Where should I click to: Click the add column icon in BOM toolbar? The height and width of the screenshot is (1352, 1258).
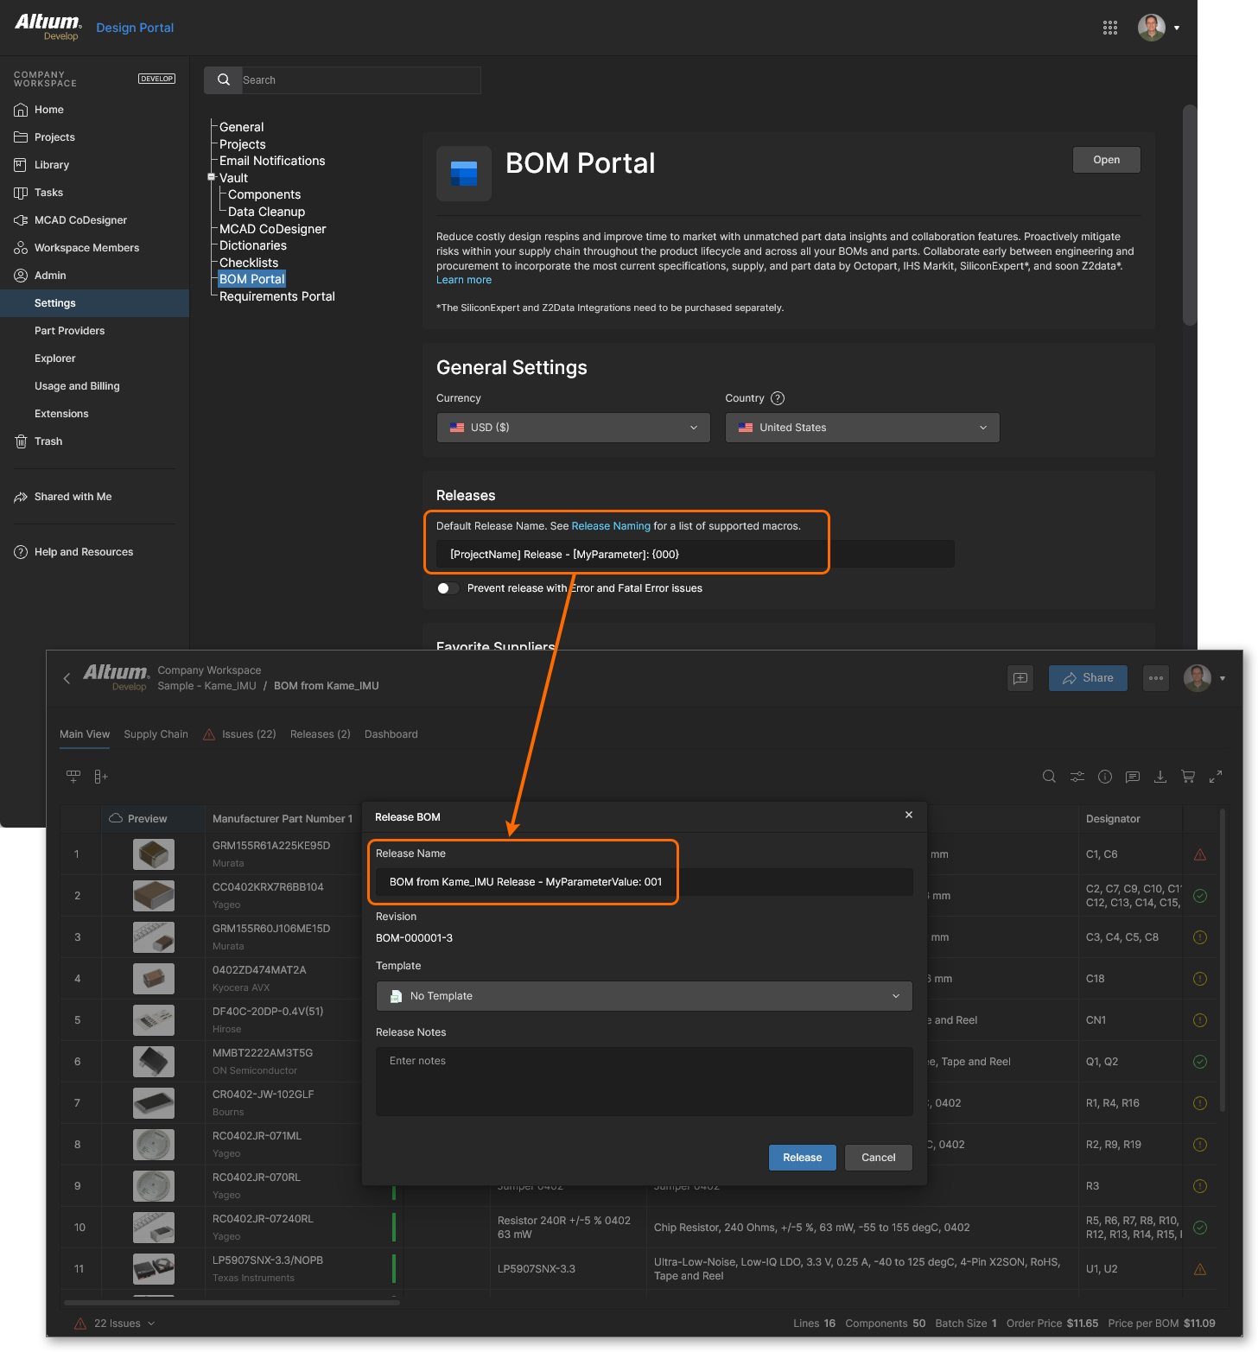click(101, 777)
